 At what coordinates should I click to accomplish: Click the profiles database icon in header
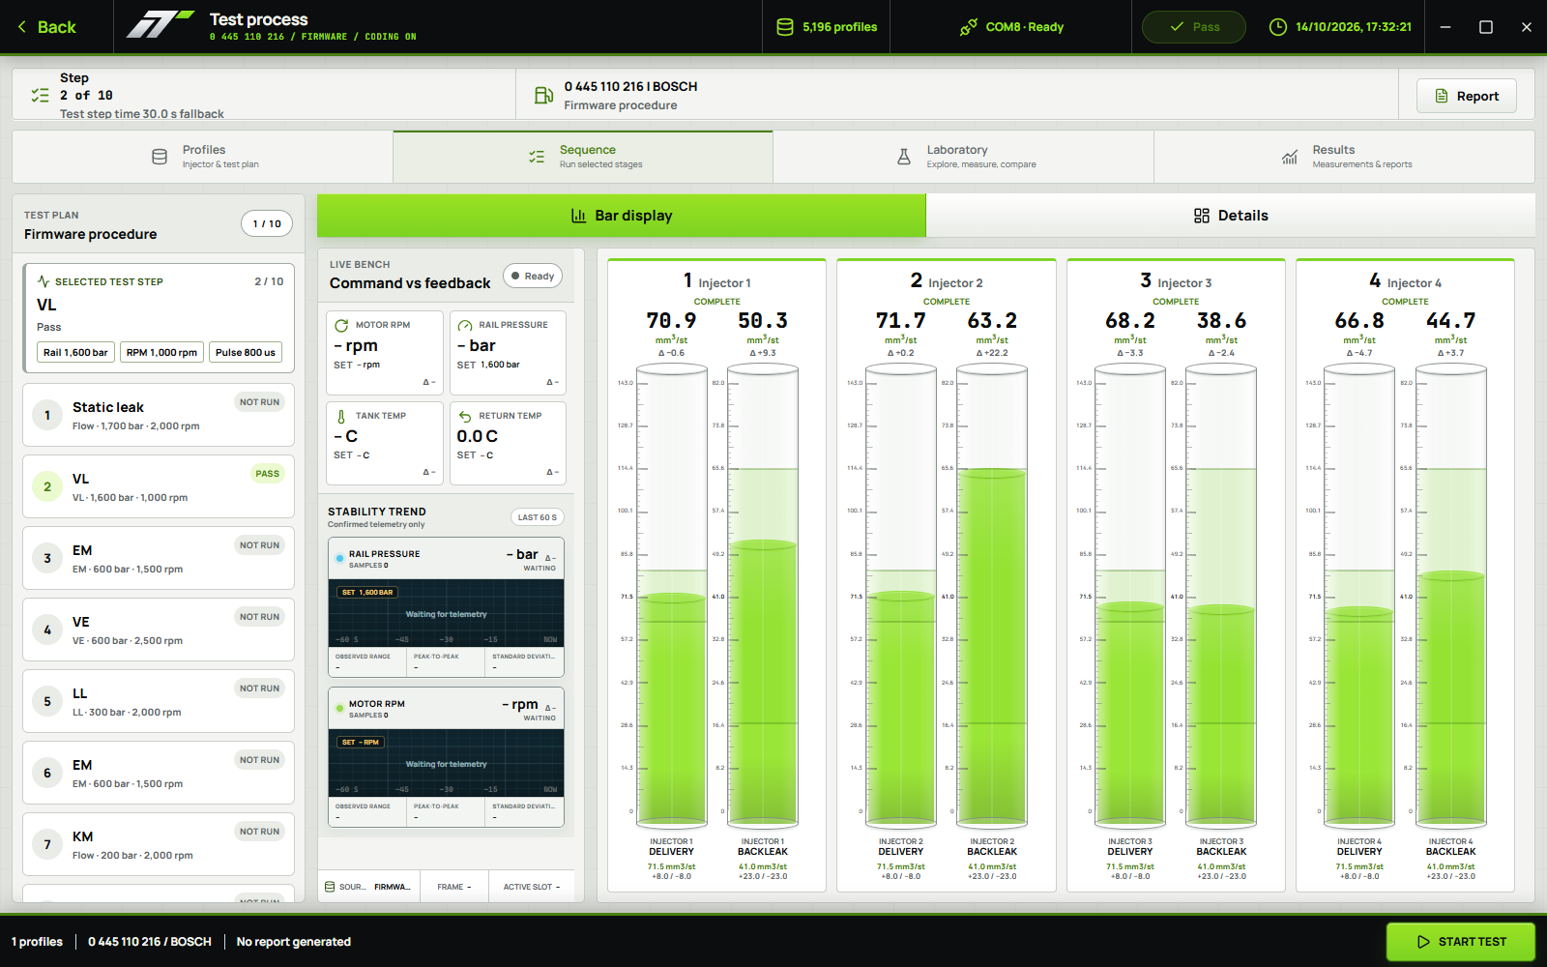click(785, 27)
